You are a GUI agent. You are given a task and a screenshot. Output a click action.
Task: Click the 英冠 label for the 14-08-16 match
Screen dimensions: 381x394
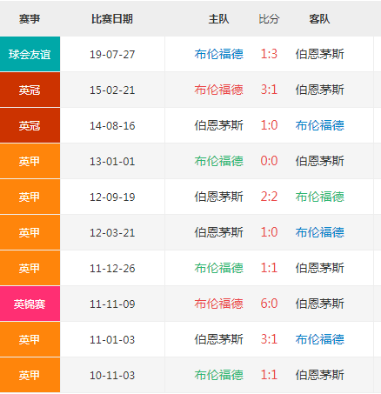[x=30, y=125]
